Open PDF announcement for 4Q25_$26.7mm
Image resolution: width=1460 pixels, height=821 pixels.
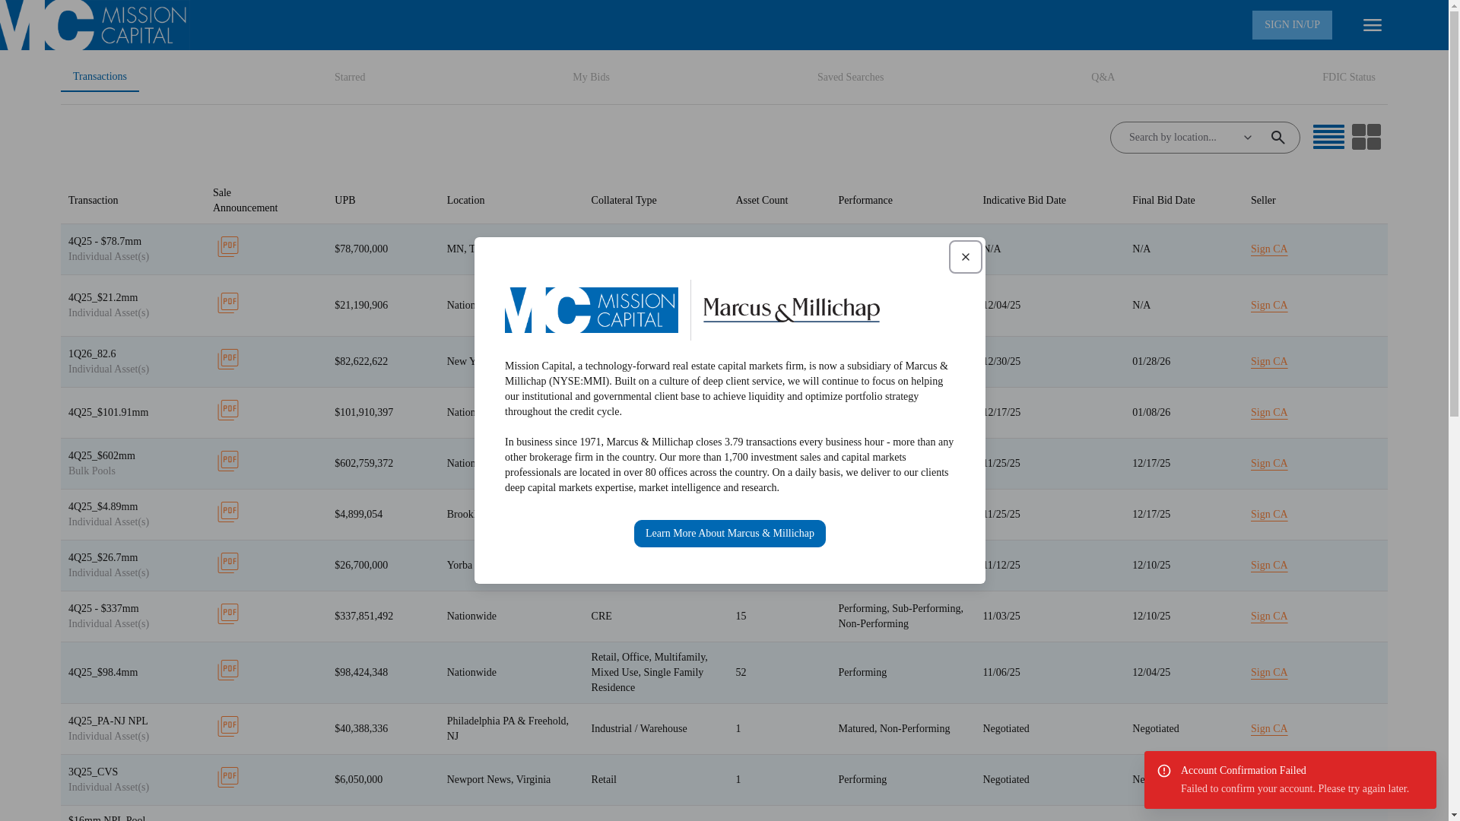point(228,563)
